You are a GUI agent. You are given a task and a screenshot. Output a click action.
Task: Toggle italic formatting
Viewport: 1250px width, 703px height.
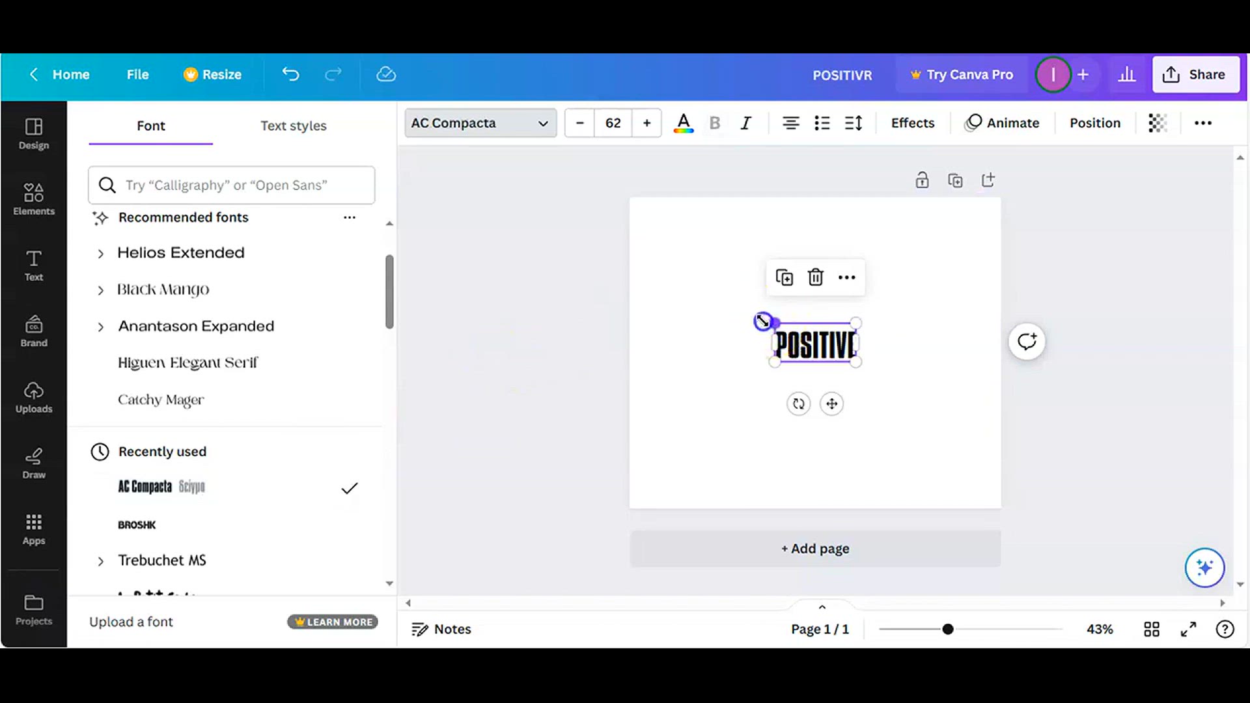(x=746, y=123)
